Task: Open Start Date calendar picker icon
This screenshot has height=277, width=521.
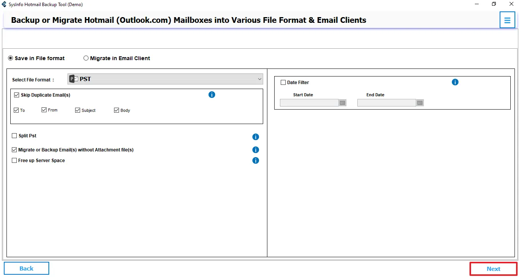Action: pyautogui.click(x=343, y=103)
